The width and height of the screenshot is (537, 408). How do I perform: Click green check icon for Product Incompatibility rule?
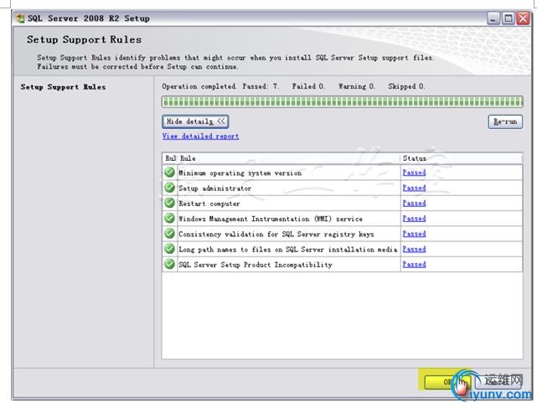click(169, 264)
